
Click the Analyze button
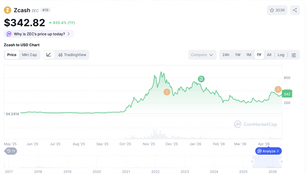click(268, 151)
